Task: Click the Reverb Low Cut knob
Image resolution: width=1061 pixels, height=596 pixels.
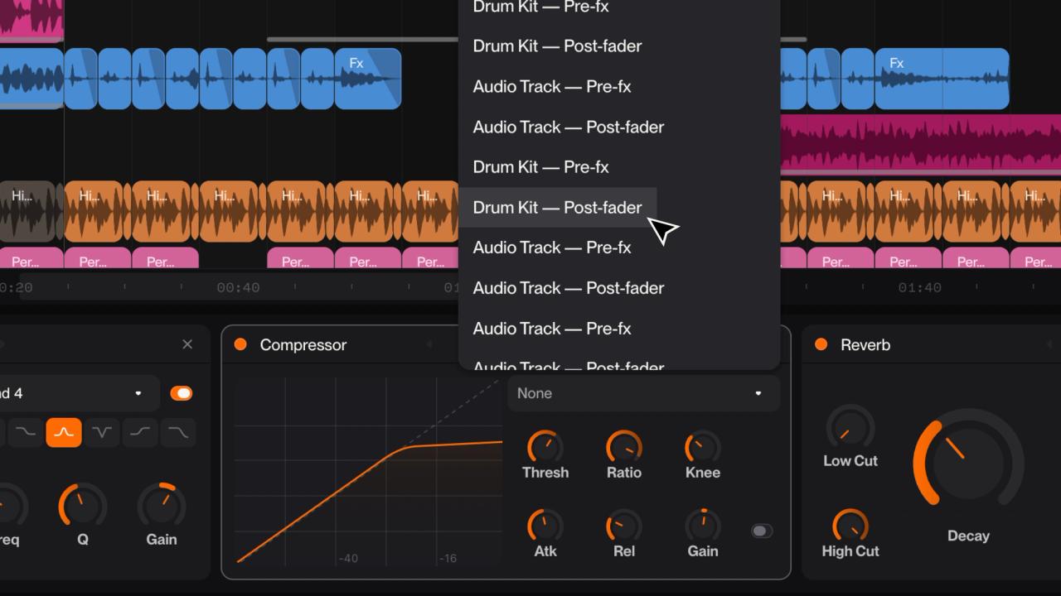Action: pyautogui.click(x=850, y=428)
